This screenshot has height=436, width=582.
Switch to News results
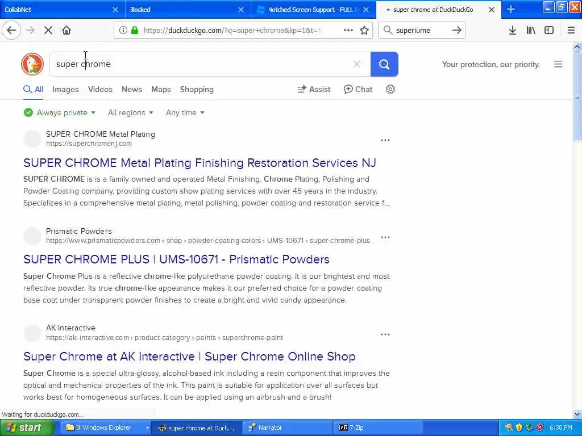tap(132, 89)
